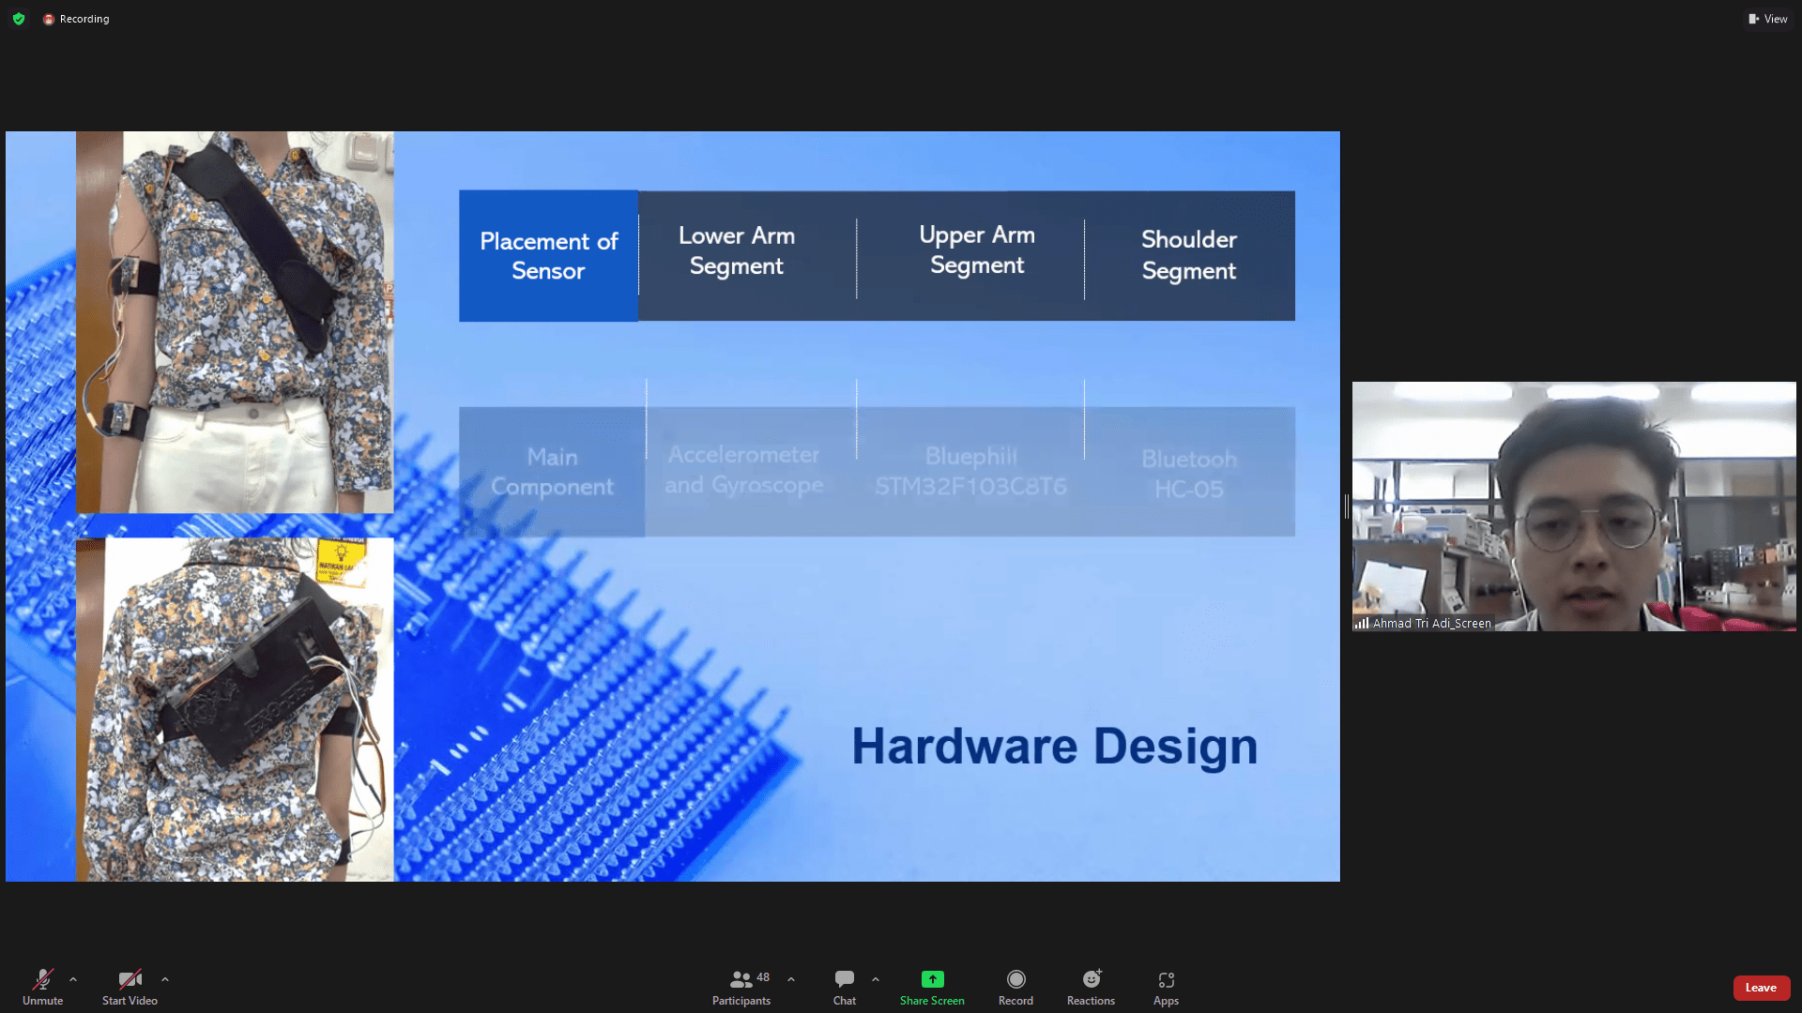1802x1013 pixels.
Task: Click the Unmute microphone icon
Action: pyautogui.click(x=42, y=980)
